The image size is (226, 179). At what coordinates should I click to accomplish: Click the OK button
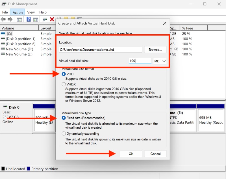[x=131, y=154]
